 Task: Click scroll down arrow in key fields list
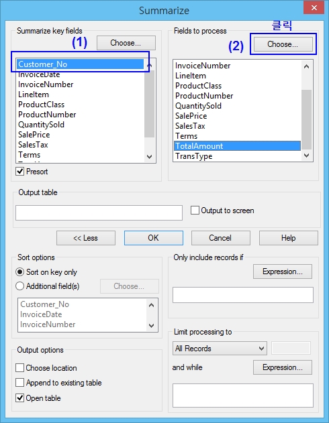[149, 156]
